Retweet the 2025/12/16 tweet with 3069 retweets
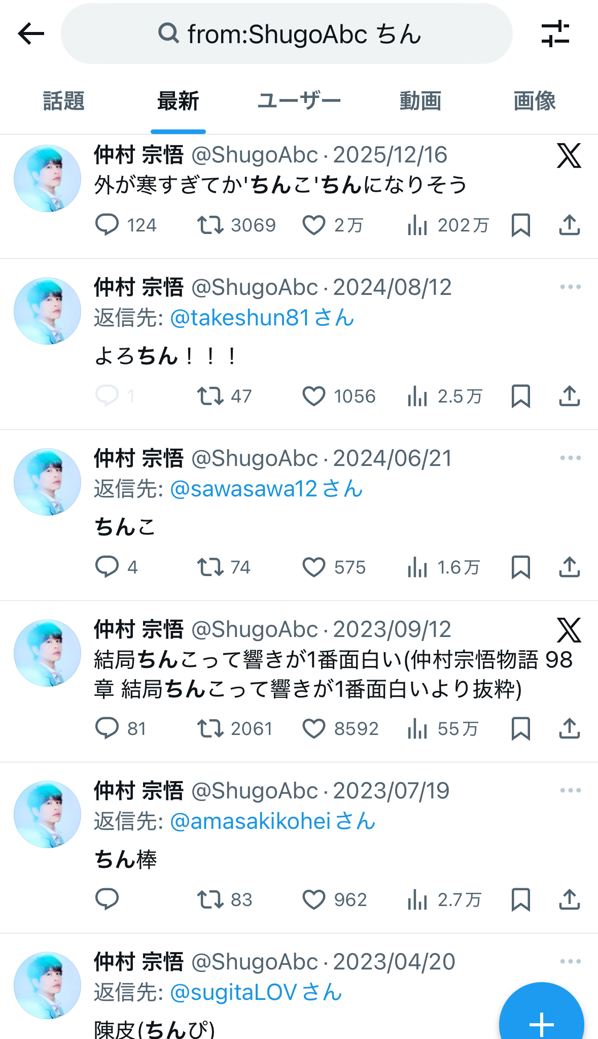This screenshot has width=598, height=1039. coord(210,225)
